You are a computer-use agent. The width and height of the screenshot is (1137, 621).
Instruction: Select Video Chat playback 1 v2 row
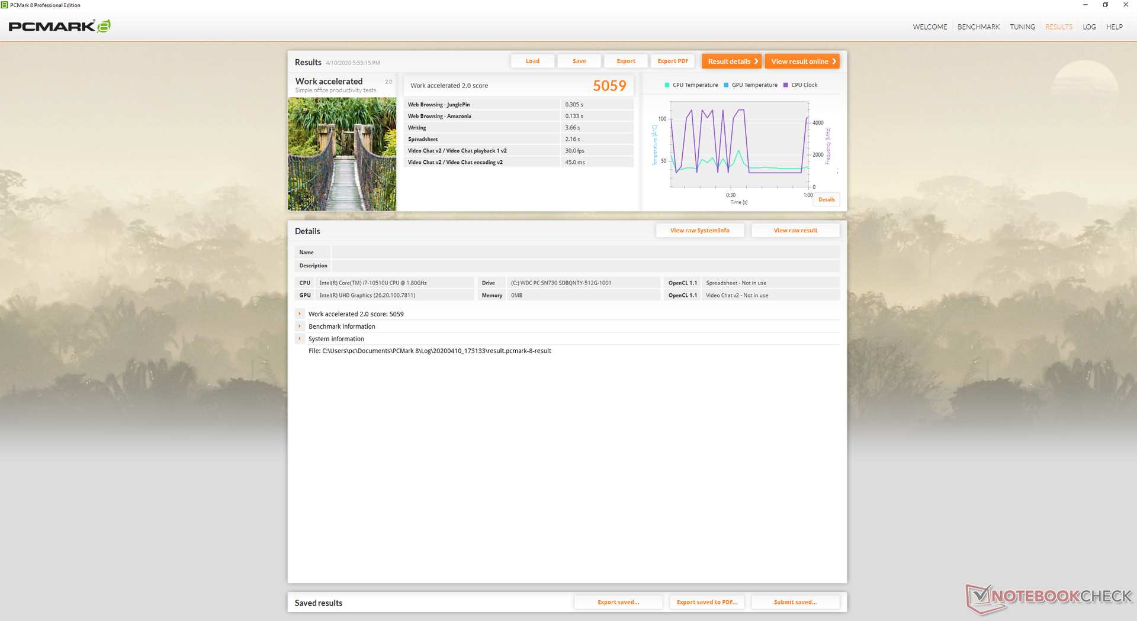point(519,151)
